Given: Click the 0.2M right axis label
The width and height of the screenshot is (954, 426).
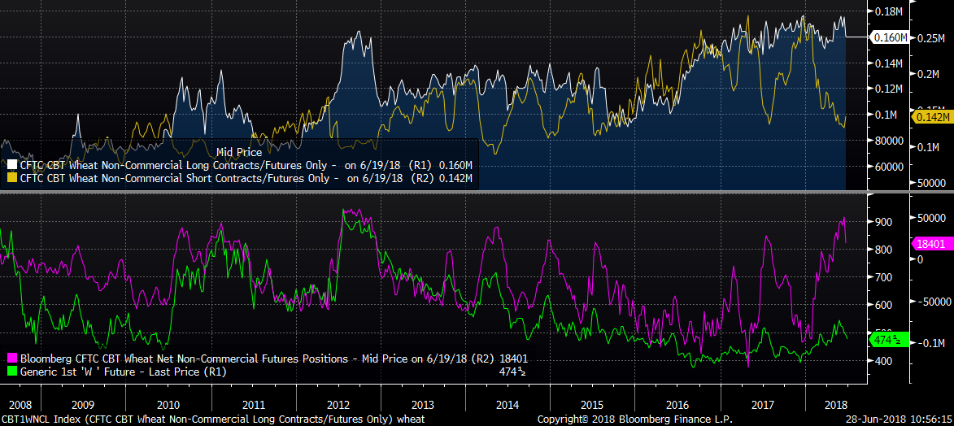Looking at the screenshot, I should (x=930, y=74).
